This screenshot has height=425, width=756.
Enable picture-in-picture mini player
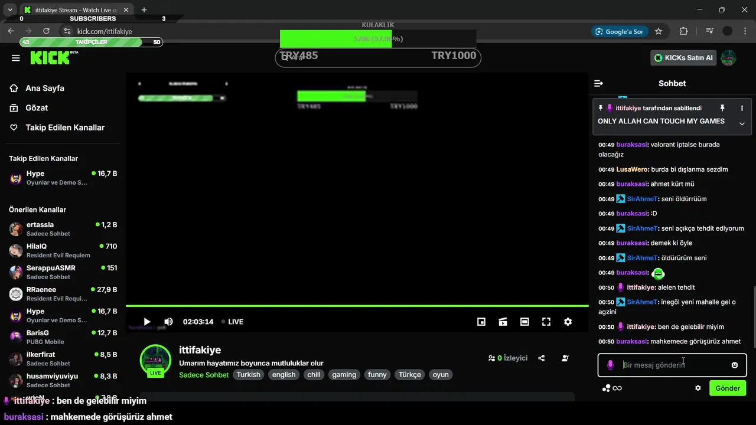pos(481,322)
